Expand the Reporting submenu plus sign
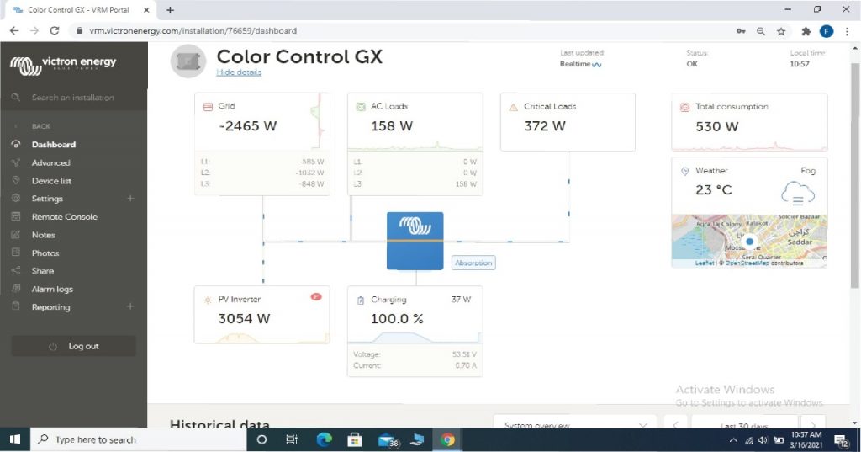The width and height of the screenshot is (861, 452). pos(130,306)
